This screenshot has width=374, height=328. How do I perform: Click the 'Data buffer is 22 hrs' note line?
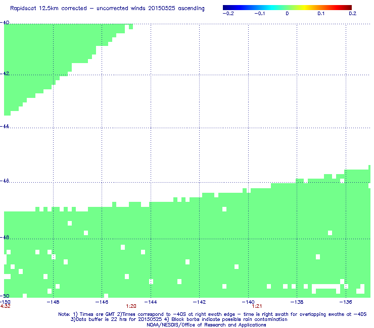click(179, 319)
